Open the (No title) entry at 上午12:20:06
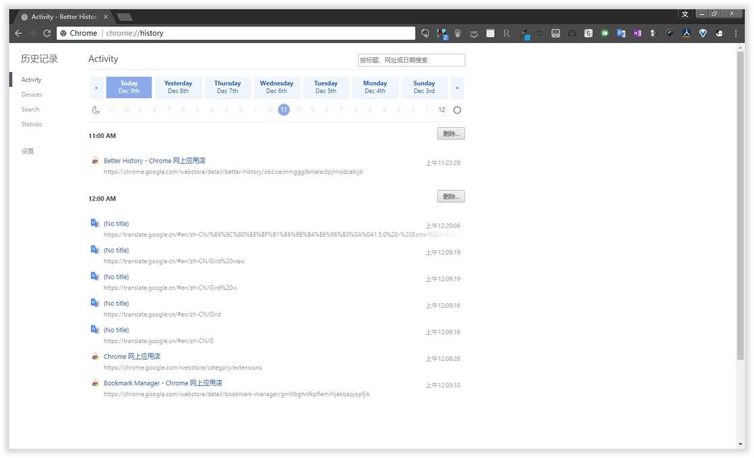This screenshot has height=458, width=754. pos(116,224)
